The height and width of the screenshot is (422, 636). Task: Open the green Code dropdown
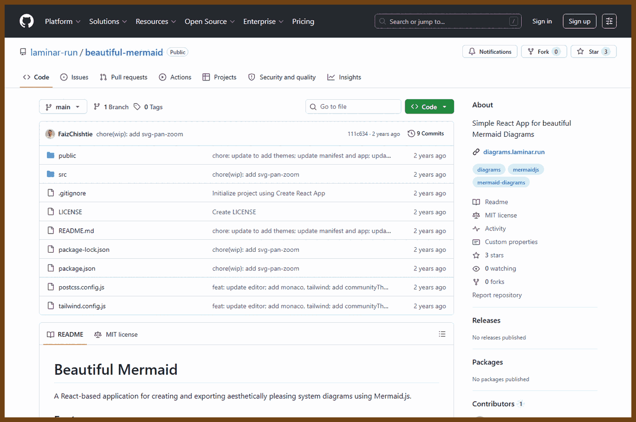click(x=429, y=107)
